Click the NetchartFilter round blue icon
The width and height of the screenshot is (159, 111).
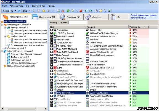tap(55, 39)
